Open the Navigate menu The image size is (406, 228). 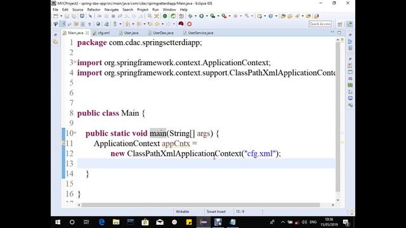(x=112, y=9)
